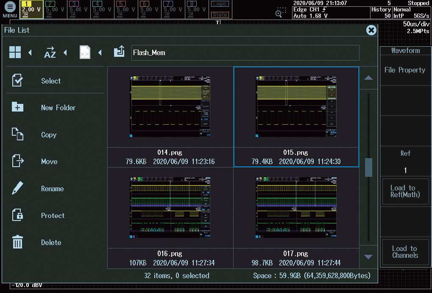The image size is (432, 293).
Task: Toggle channel 5 on
Action: pos(126,9)
